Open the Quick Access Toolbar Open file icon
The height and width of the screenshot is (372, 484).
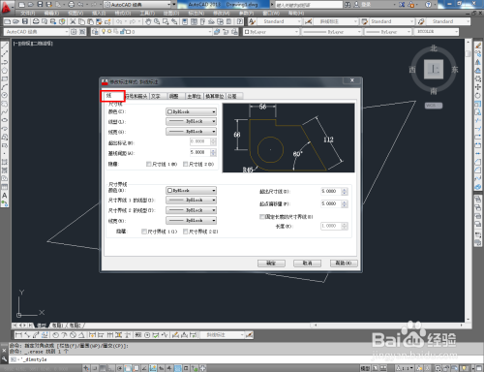pos(31,5)
